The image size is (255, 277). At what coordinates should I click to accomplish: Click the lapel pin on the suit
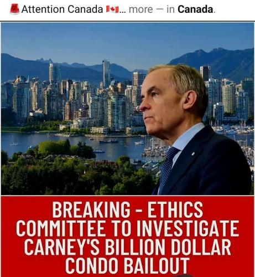click(x=193, y=153)
